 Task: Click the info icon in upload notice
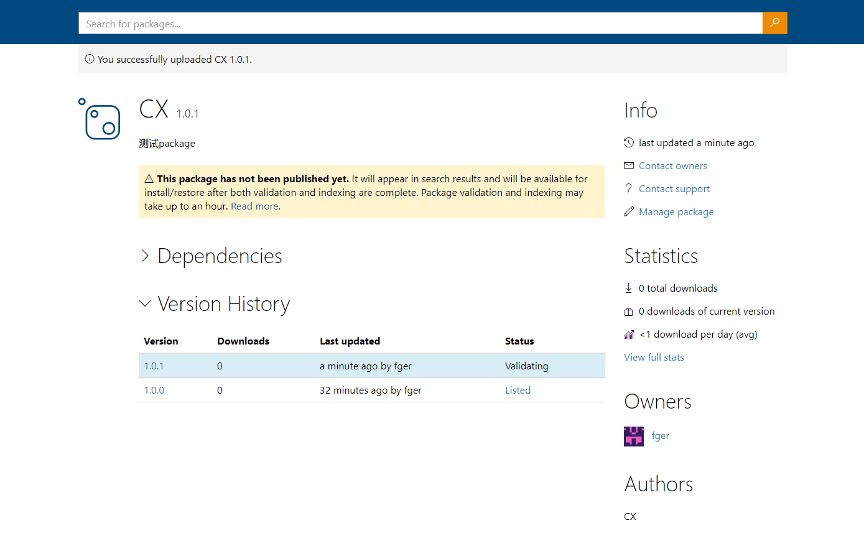(x=90, y=59)
